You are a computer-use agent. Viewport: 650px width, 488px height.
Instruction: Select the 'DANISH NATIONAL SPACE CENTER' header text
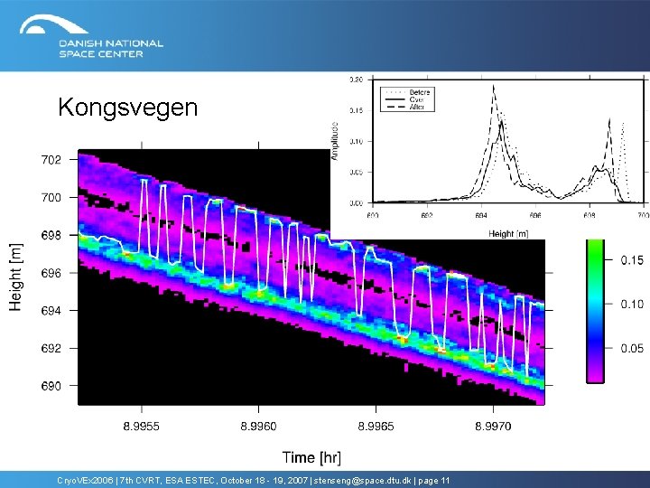click(x=111, y=49)
